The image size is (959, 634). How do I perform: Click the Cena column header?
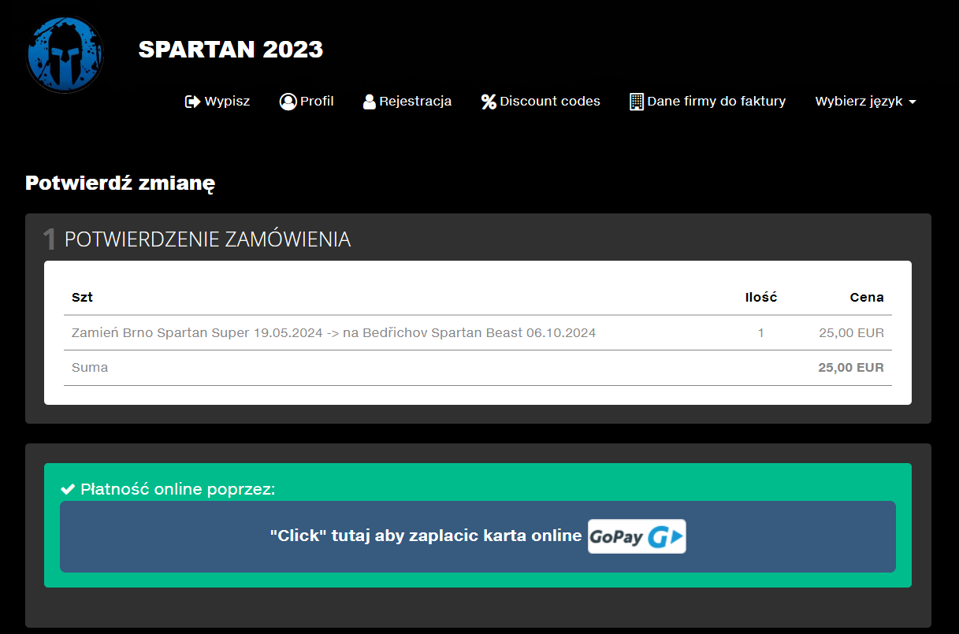click(x=867, y=297)
